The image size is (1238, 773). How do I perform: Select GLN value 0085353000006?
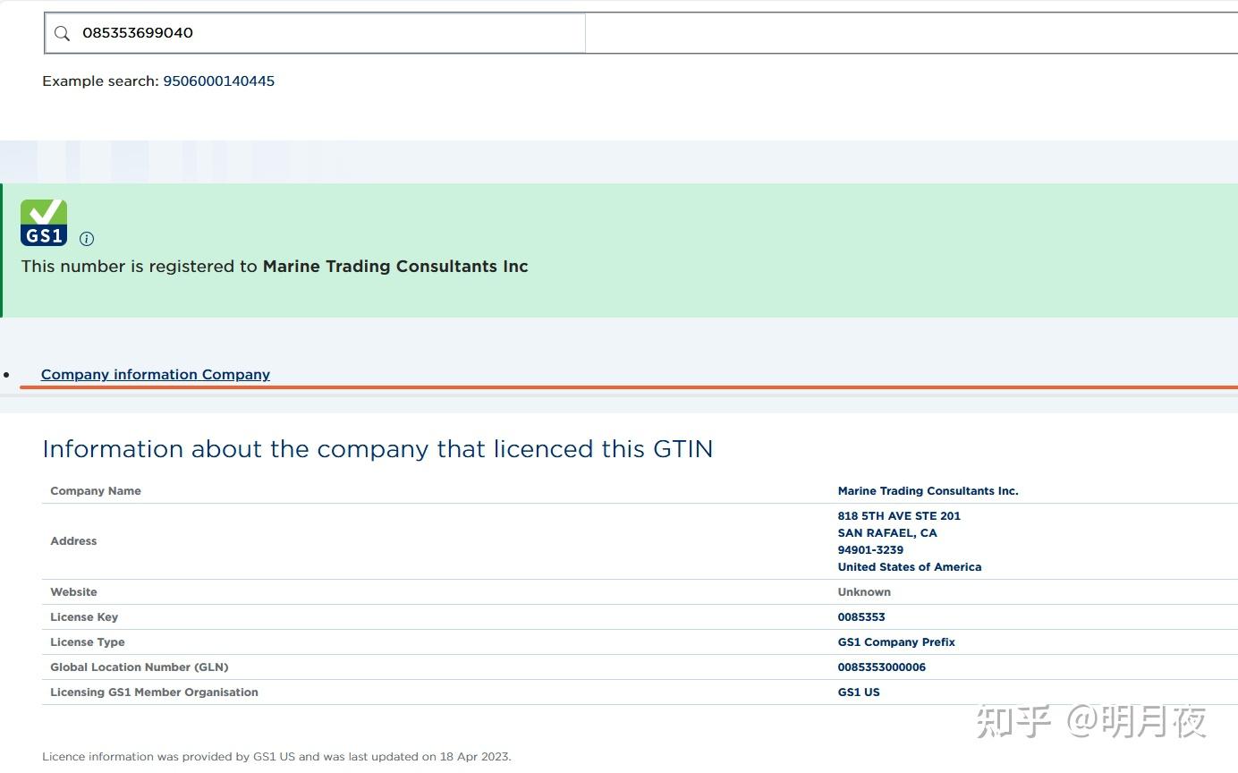click(x=882, y=667)
